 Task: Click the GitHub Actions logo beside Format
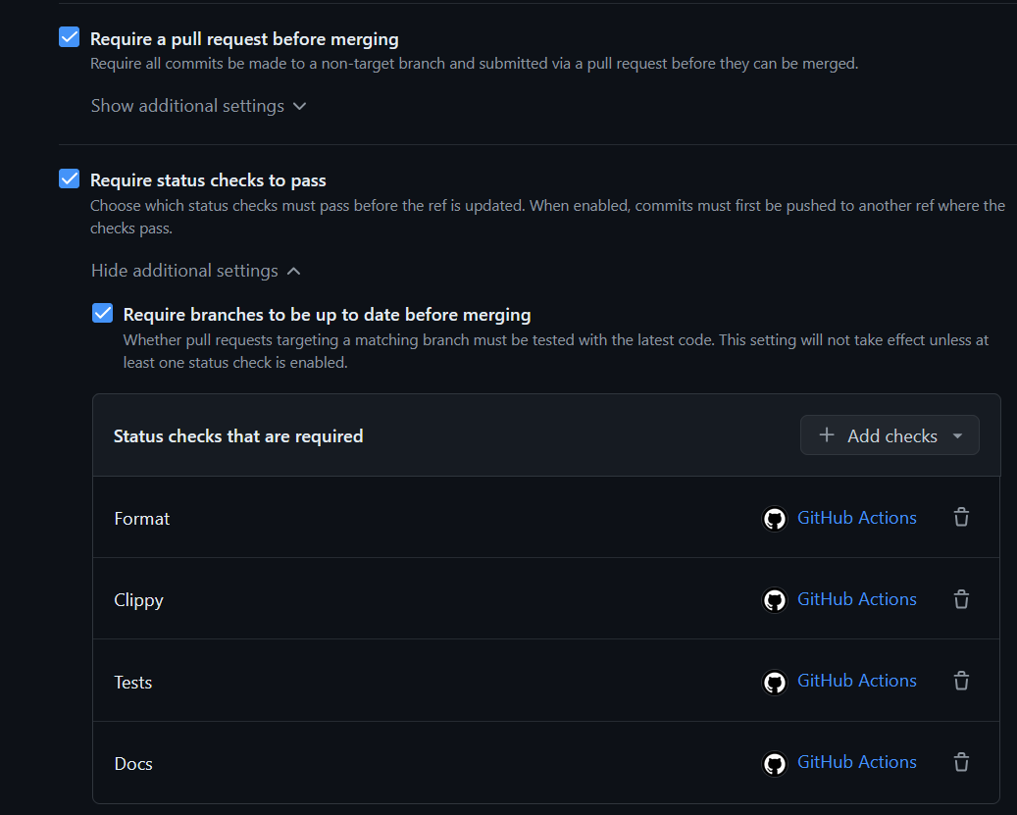click(774, 518)
